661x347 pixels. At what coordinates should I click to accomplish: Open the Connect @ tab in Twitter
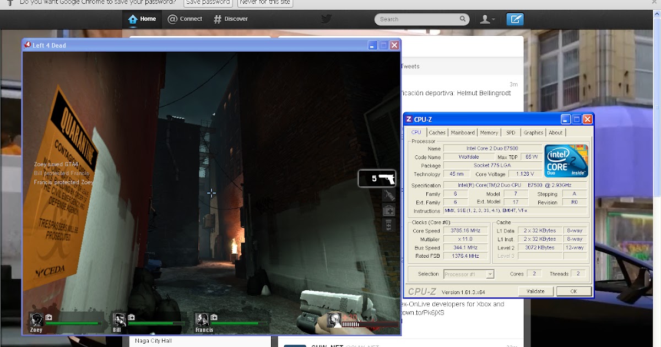pyautogui.click(x=185, y=19)
